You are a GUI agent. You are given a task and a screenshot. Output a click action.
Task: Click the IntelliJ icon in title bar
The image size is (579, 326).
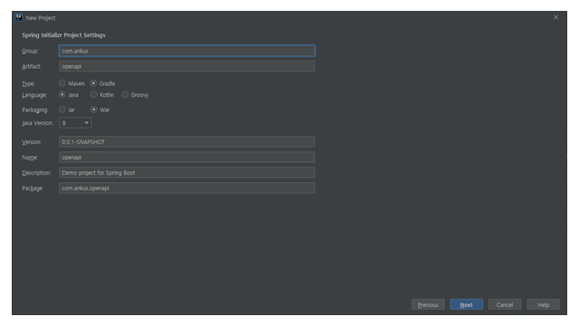click(19, 17)
